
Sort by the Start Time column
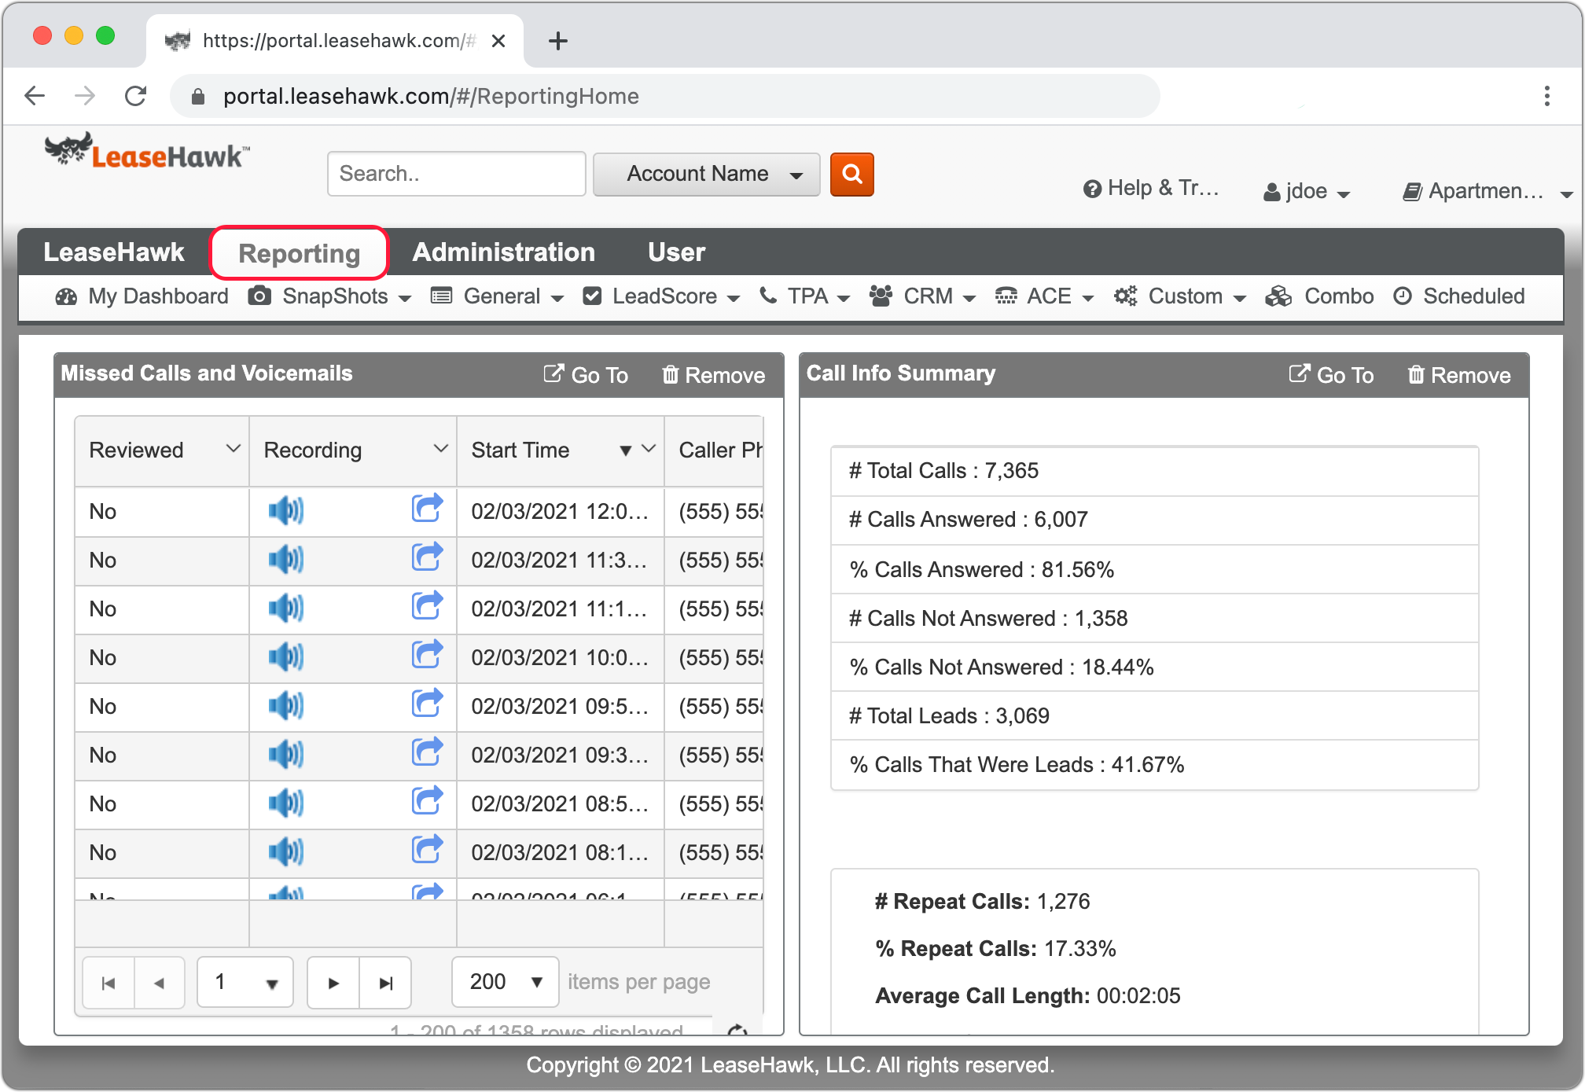[x=520, y=450]
